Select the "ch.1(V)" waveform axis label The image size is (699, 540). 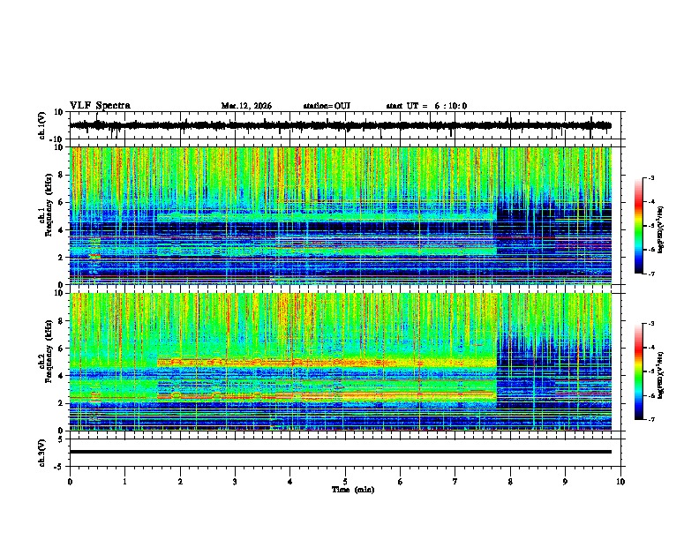pyautogui.click(x=42, y=125)
